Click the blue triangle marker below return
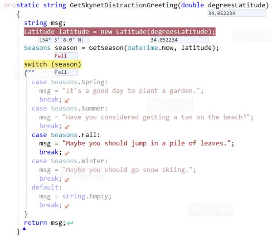Viewport: 272px width, 236px height. 24,229
